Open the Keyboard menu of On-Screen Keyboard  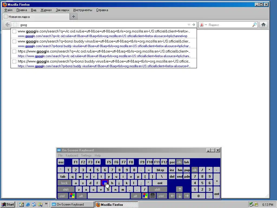click(x=72, y=155)
